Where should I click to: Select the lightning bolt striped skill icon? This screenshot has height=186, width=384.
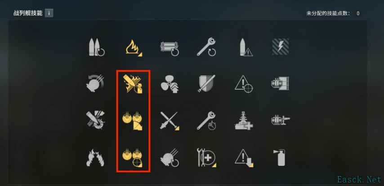point(281,47)
